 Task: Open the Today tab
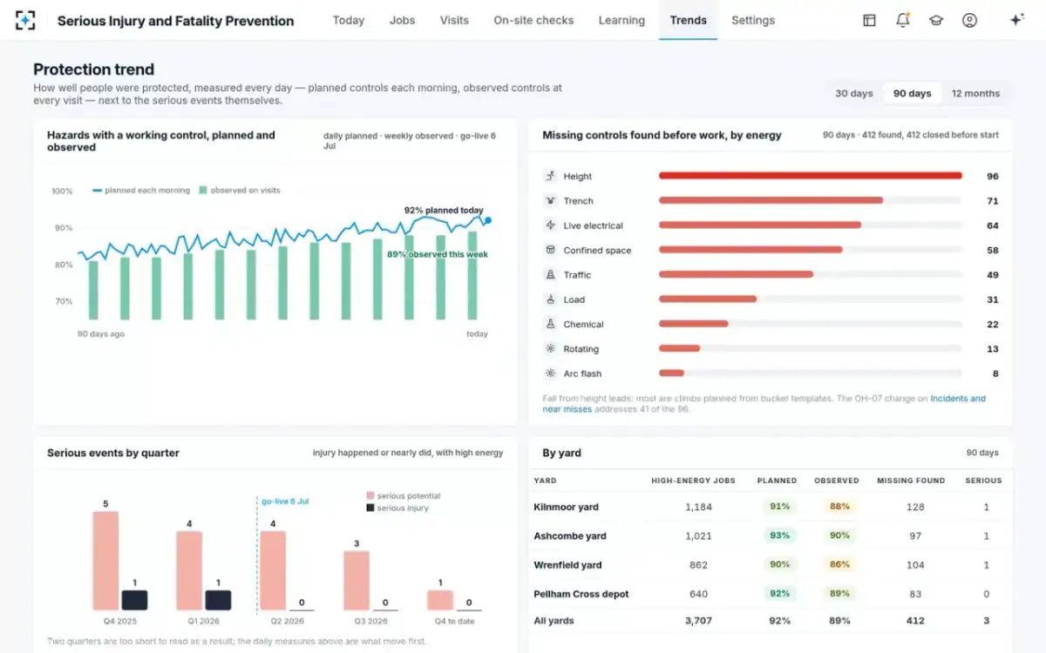(x=349, y=20)
